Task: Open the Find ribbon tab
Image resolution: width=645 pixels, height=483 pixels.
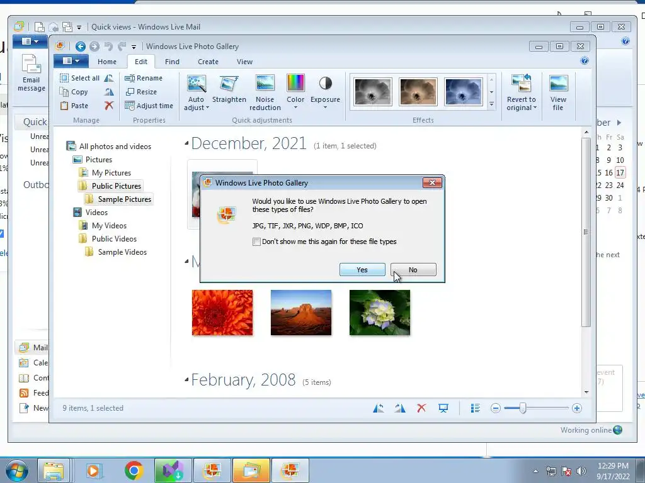Action: [172, 62]
